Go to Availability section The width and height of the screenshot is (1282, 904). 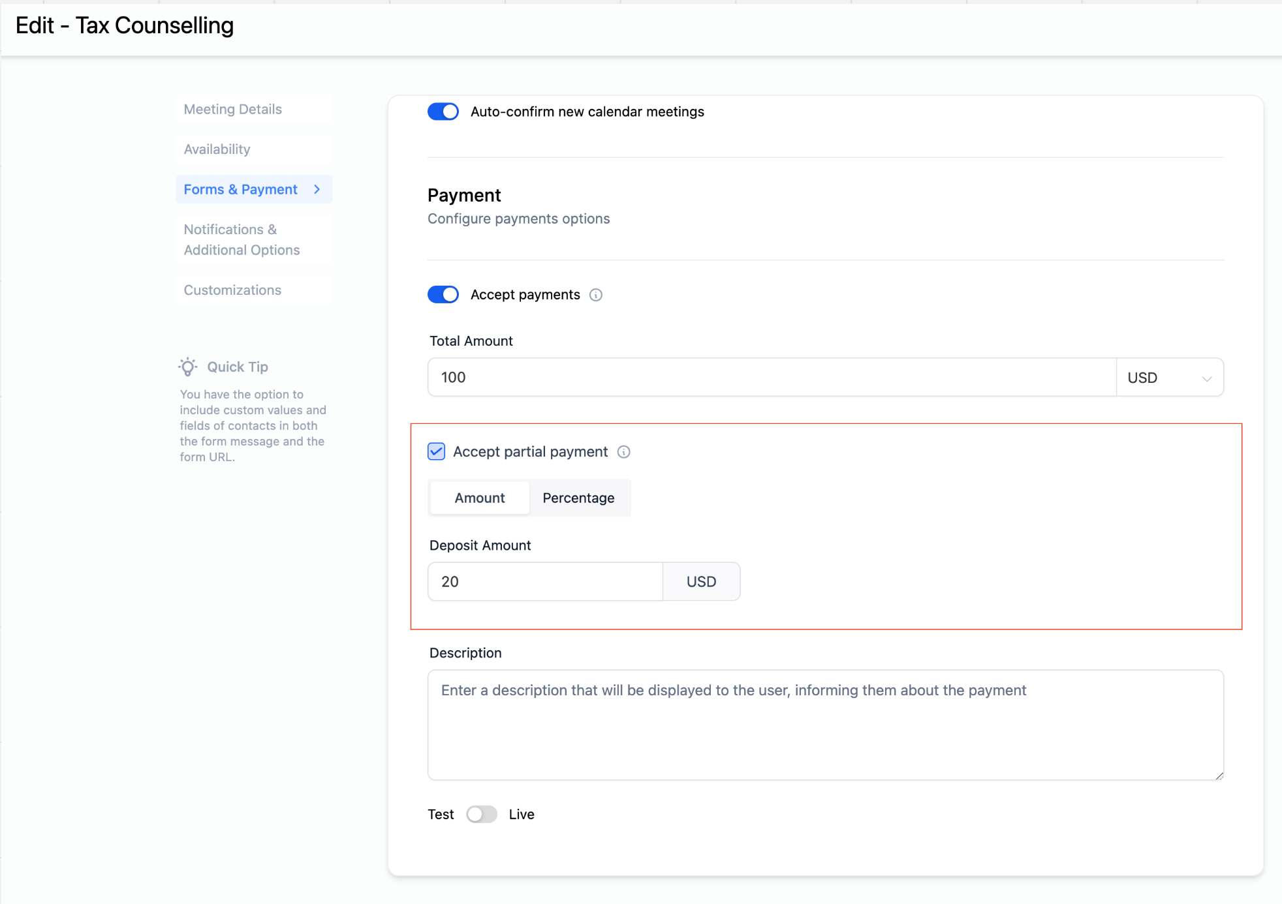point(217,149)
